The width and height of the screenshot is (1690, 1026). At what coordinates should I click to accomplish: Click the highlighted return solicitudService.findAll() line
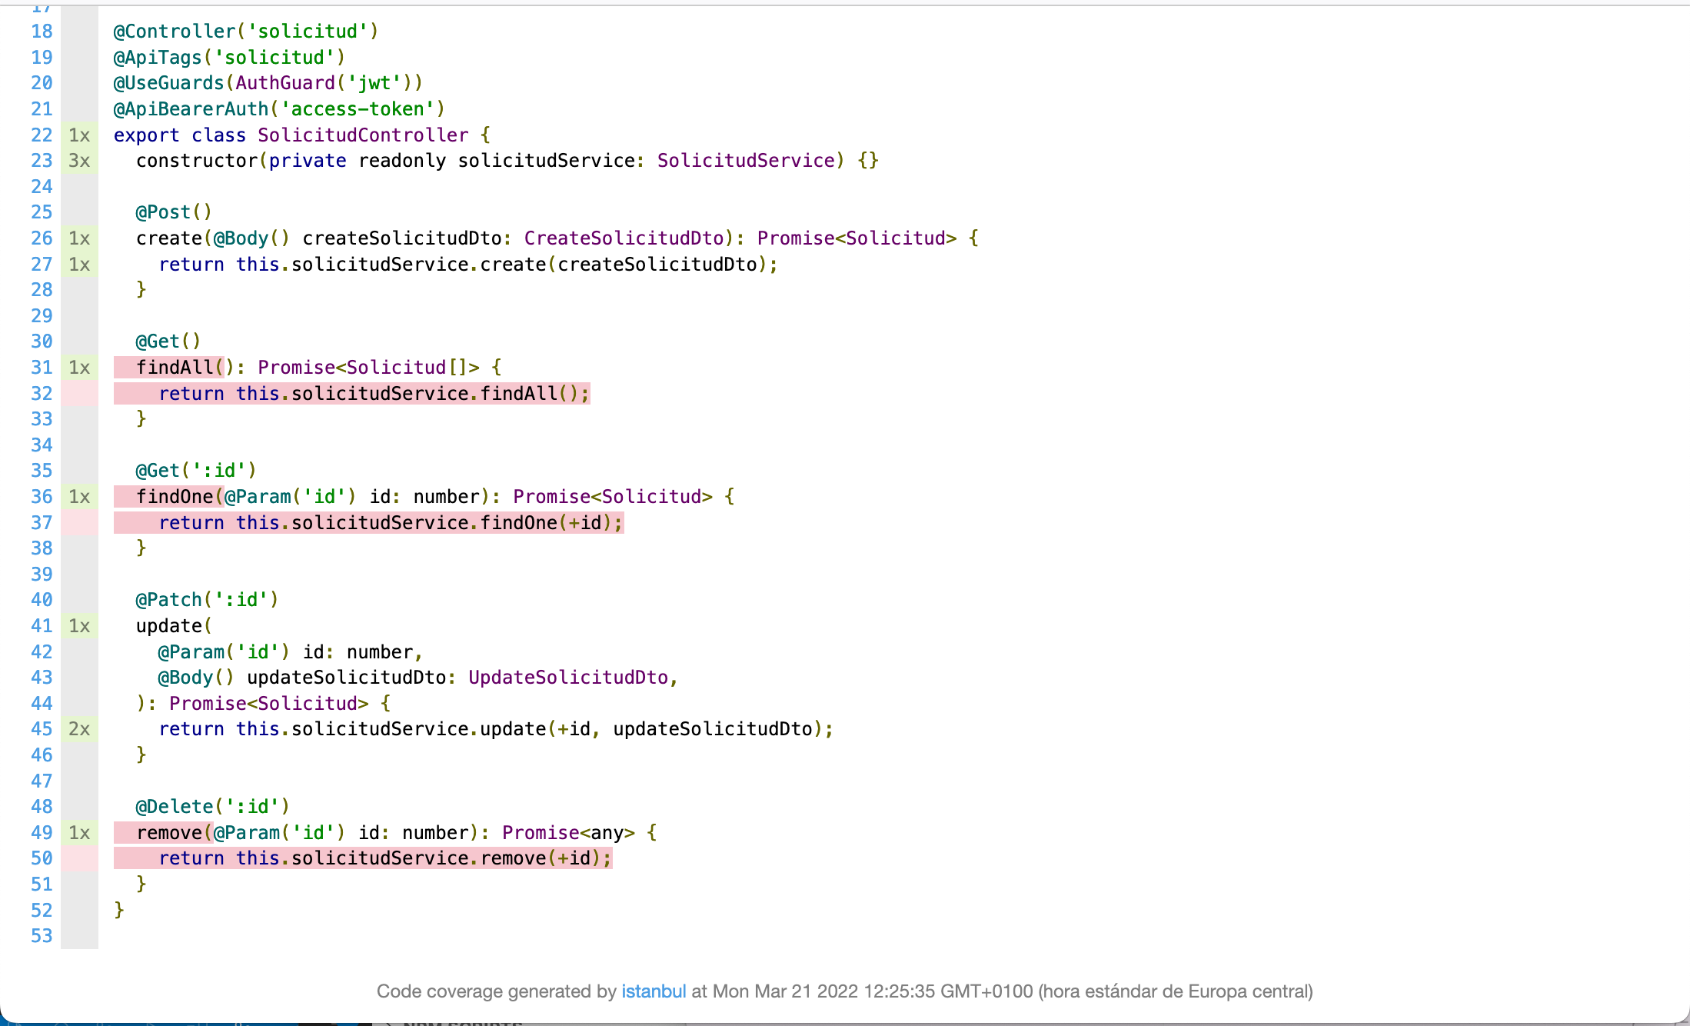coord(352,394)
